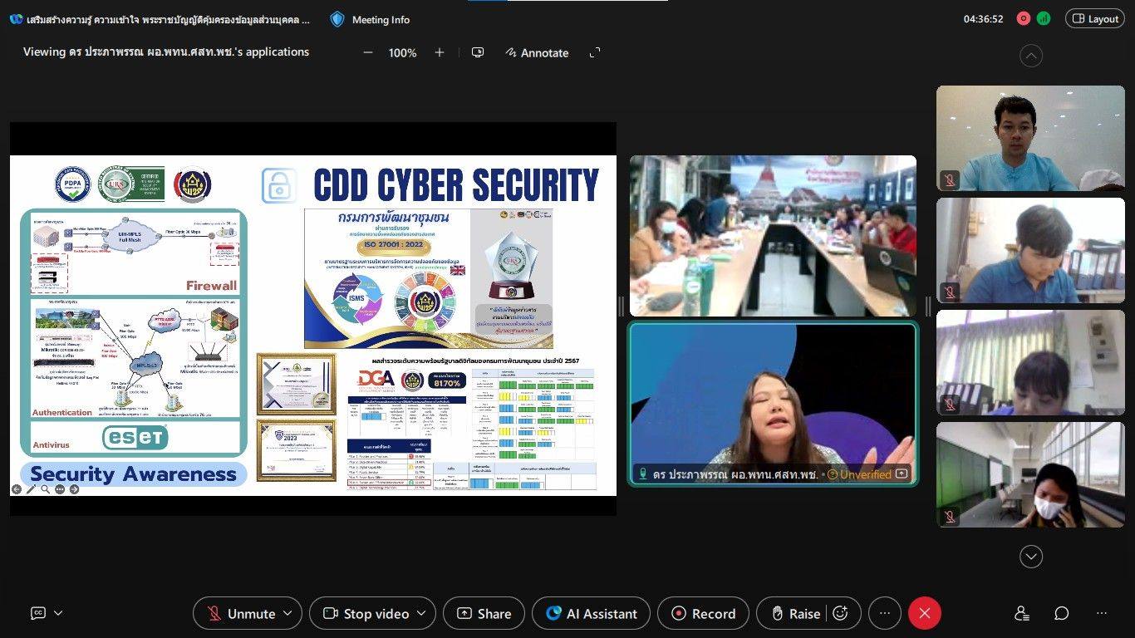
Task: Raise your hand
Action: (x=795, y=613)
